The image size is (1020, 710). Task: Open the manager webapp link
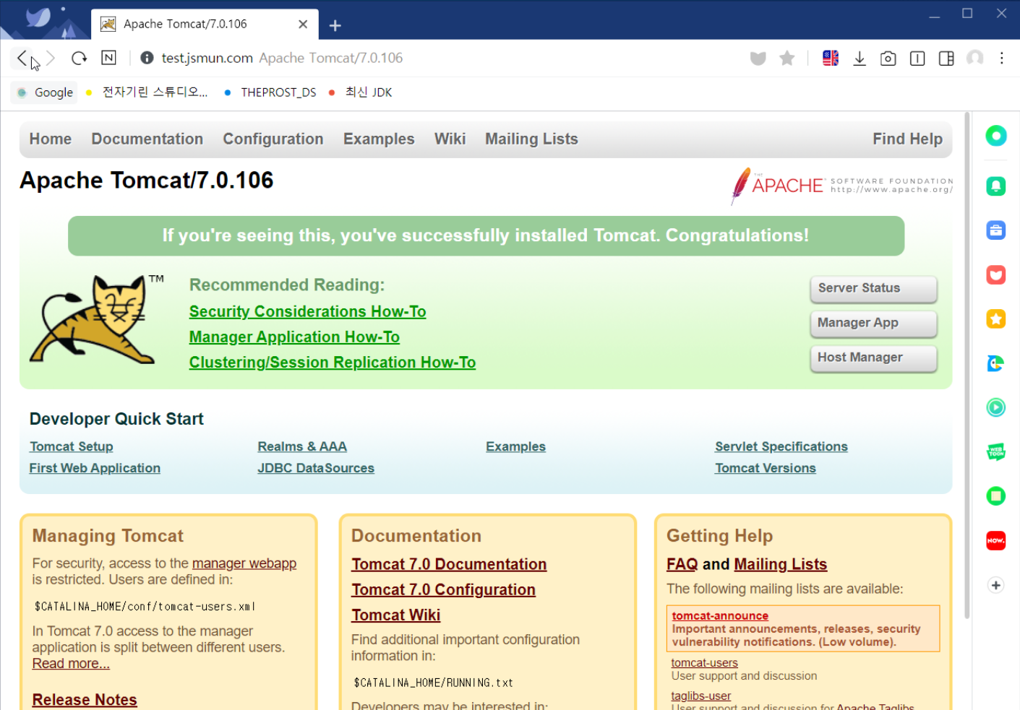point(244,563)
